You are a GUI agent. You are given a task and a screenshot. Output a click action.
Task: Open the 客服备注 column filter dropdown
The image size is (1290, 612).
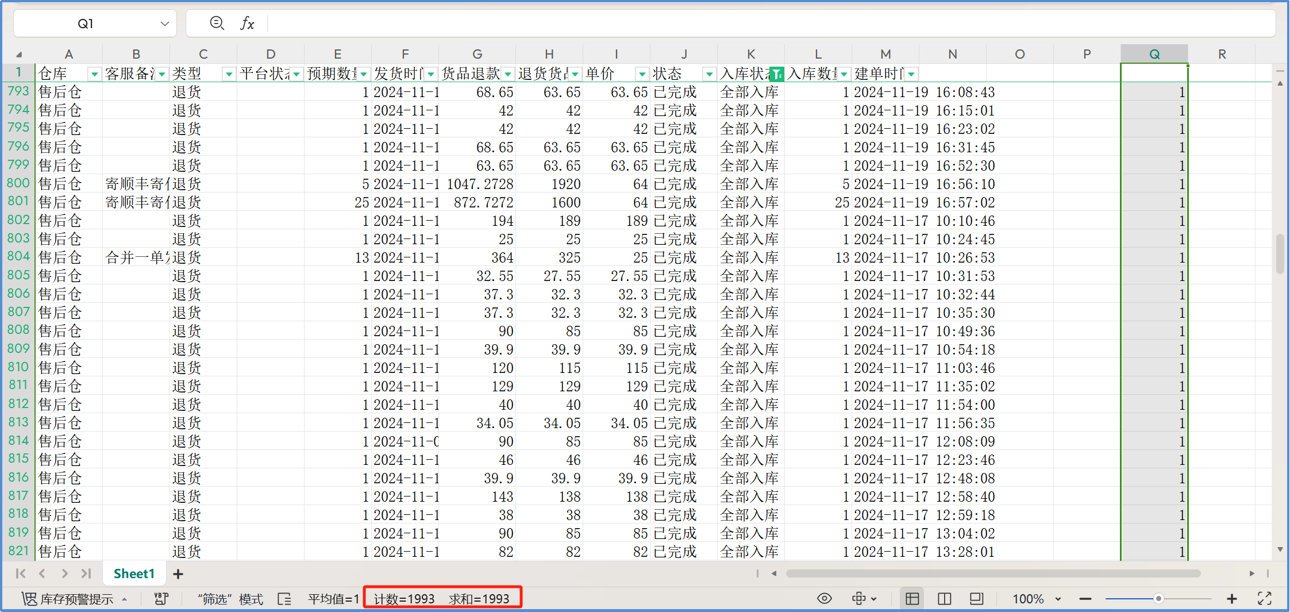coord(162,74)
